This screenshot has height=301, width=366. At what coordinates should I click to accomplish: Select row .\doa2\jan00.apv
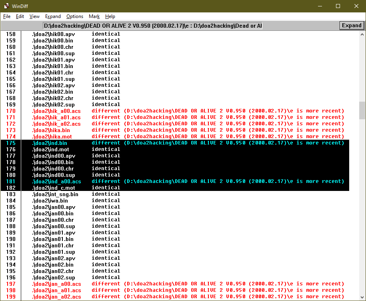pos(175,207)
